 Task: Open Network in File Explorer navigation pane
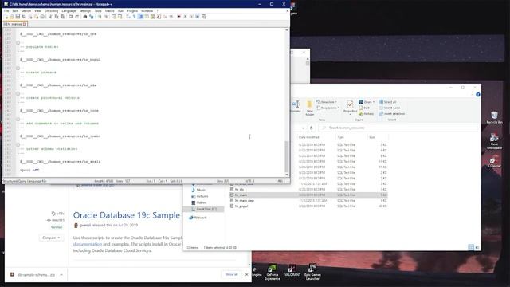[x=198, y=218]
